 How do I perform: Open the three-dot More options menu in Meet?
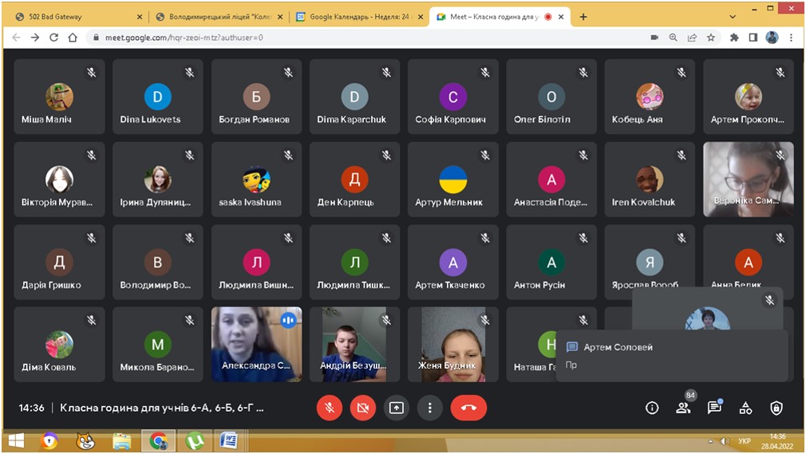click(430, 408)
